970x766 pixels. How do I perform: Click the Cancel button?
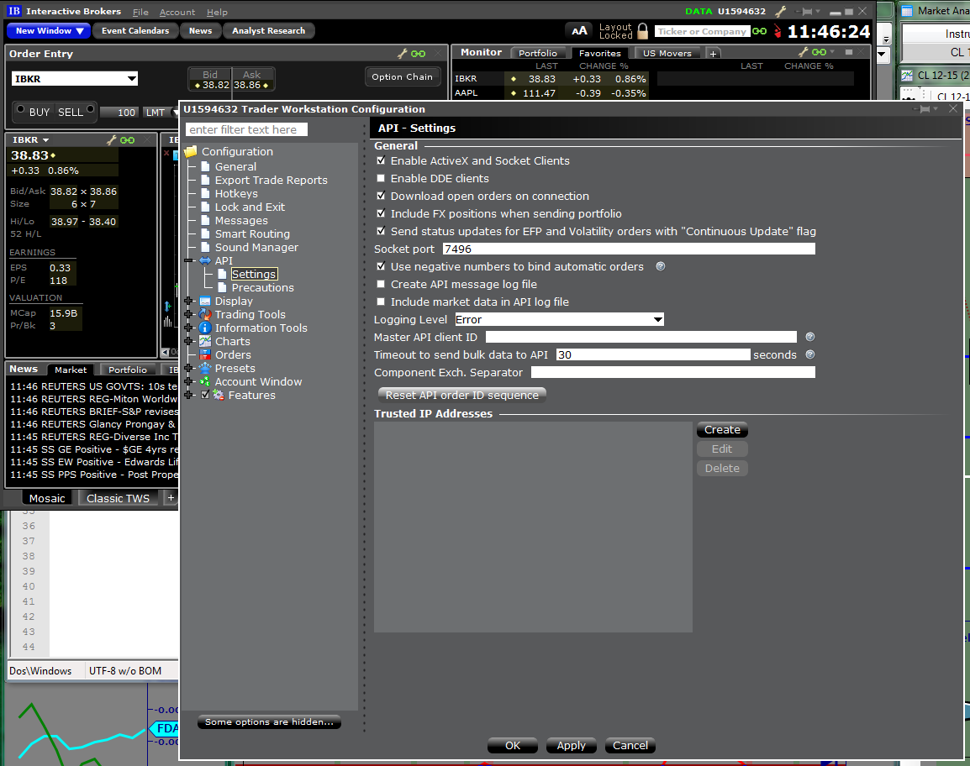(x=630, y=746)
